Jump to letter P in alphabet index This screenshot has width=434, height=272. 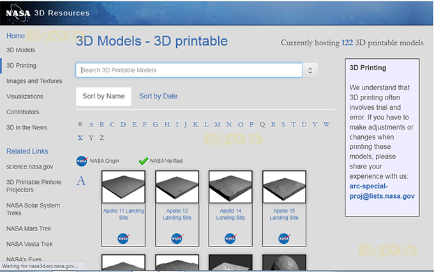click(x=251, y=125)
